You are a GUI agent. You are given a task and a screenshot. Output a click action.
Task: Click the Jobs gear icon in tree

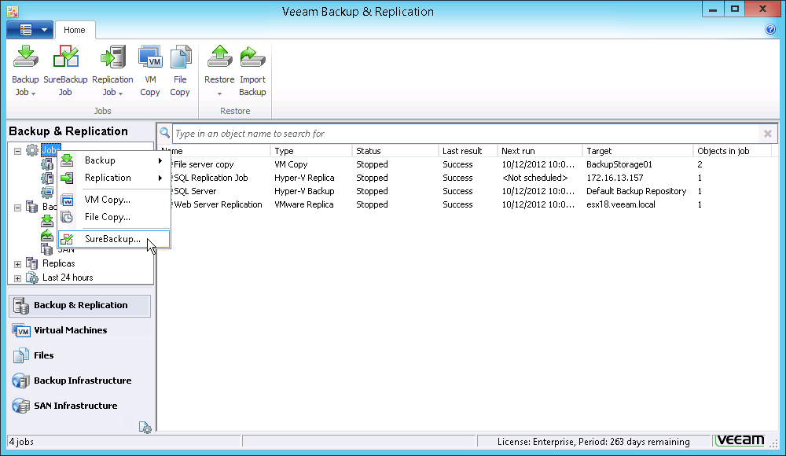32,150
